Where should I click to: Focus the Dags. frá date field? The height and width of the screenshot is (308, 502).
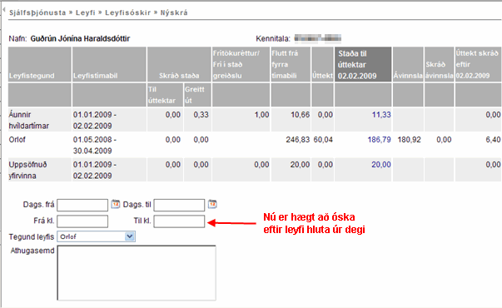pos(82,206)
